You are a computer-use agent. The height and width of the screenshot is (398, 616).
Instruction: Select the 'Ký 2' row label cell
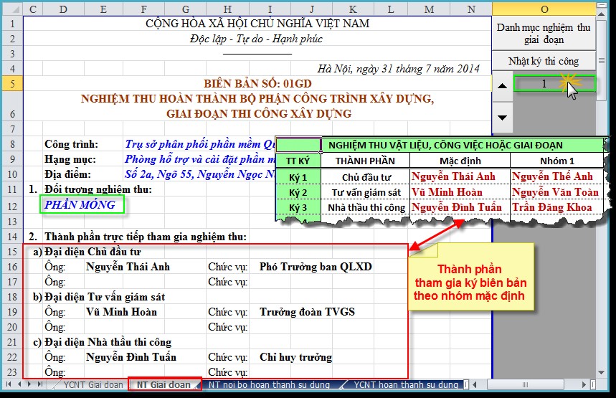click(x=298, y=192)
